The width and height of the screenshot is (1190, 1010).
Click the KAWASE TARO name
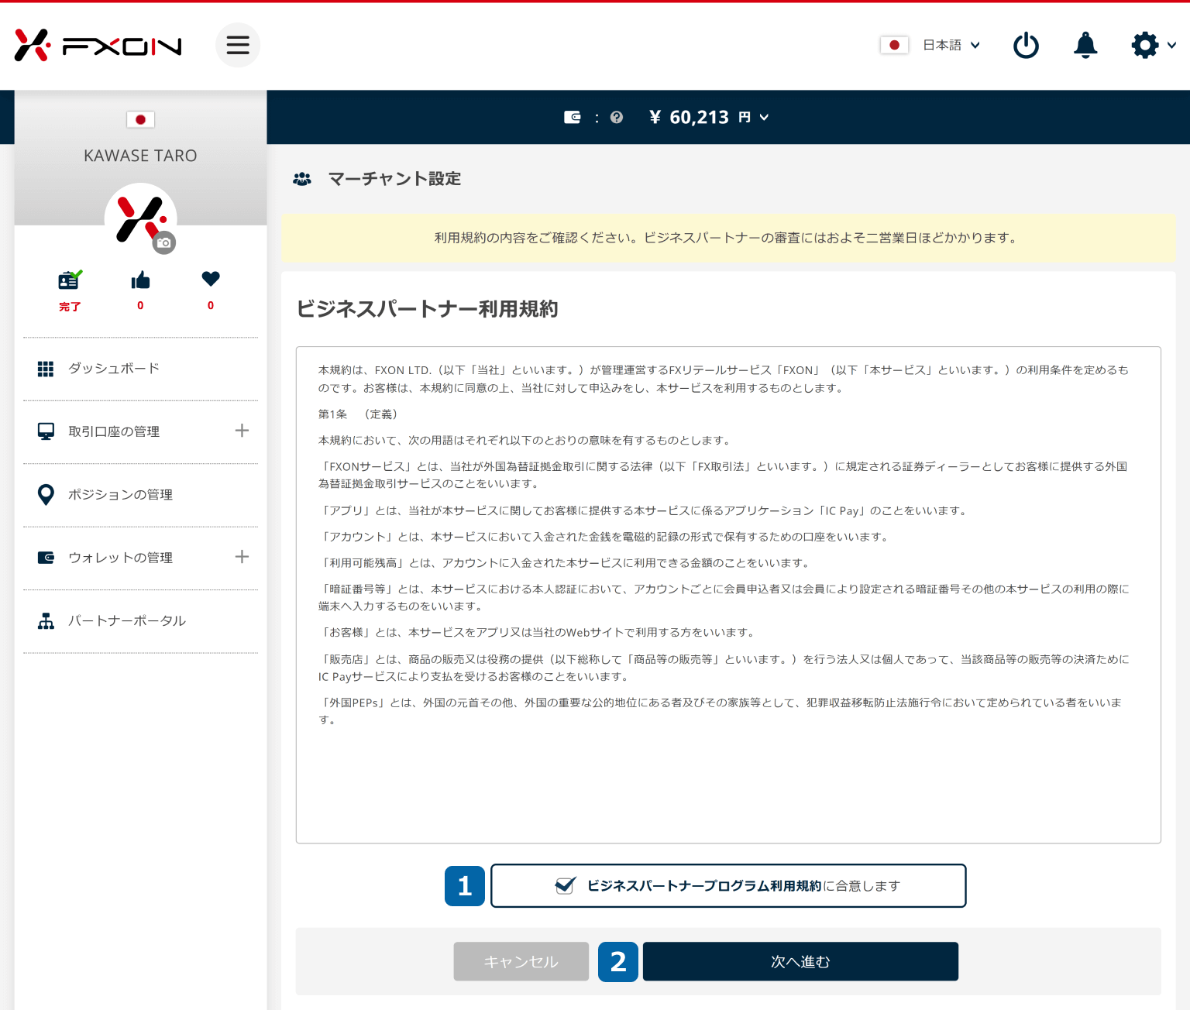(140, 156)
